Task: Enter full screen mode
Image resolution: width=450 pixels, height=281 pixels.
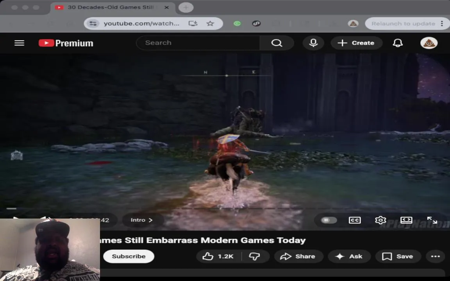Action: 432,220
